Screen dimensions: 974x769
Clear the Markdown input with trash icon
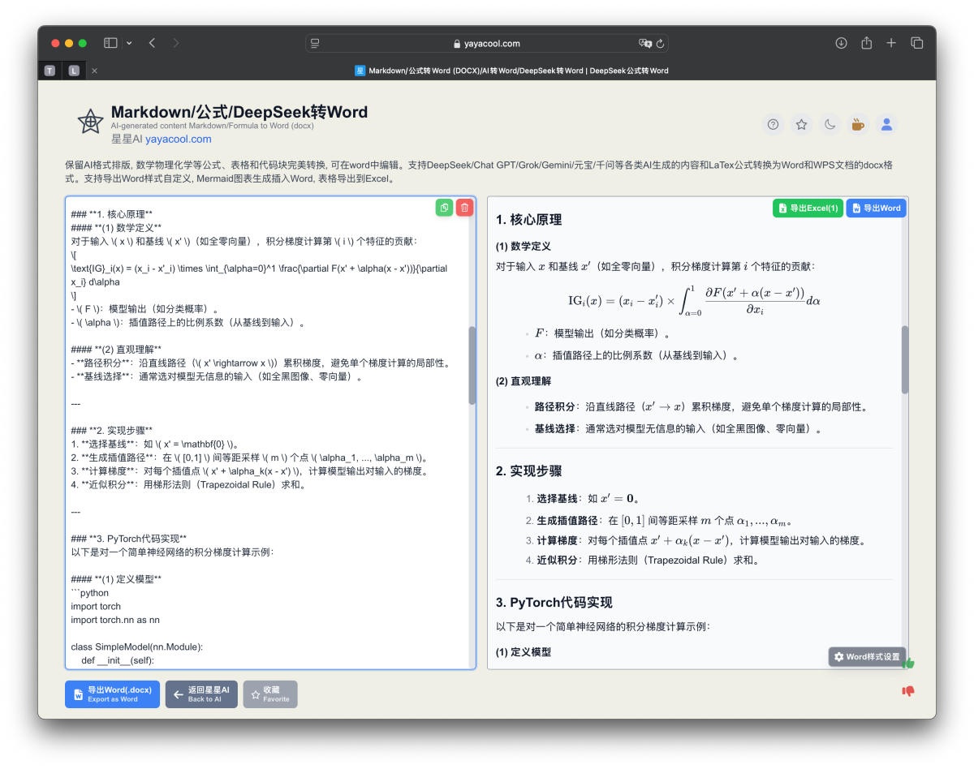pos(463,208)
